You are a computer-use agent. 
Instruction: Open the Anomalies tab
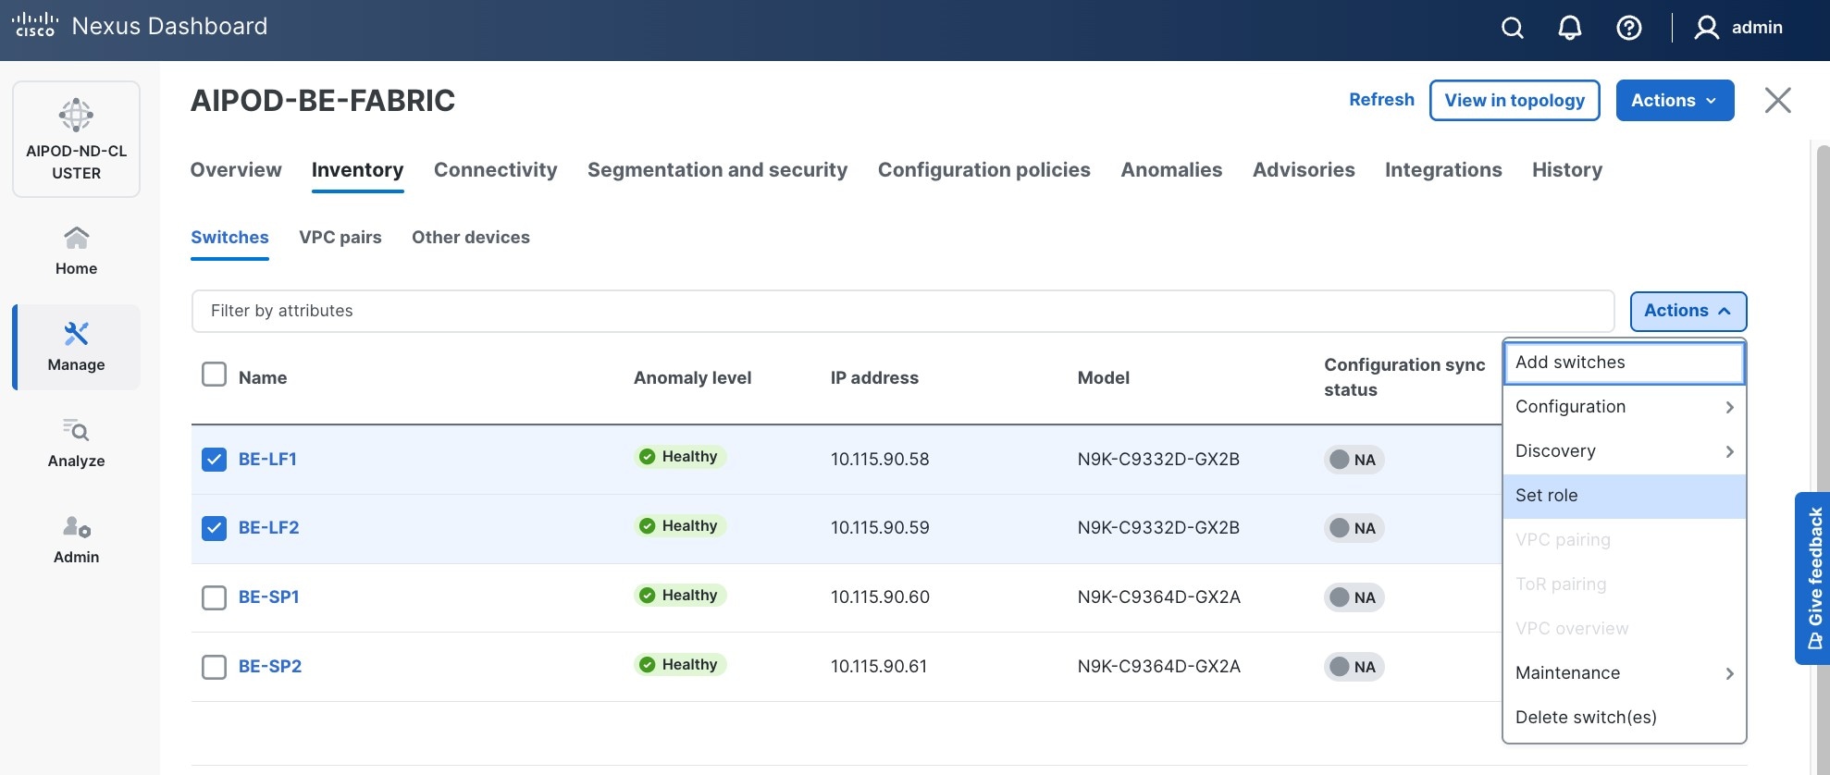tap(1171, 170)
